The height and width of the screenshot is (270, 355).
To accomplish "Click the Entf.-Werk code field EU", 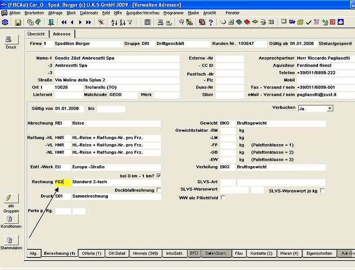I will tap(63, 167).
